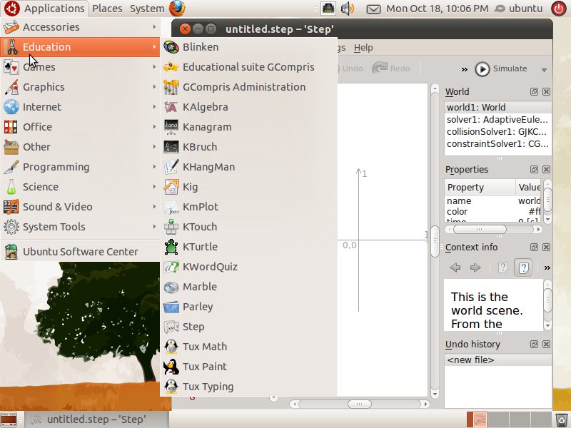Open KTouch typing tutor
Viewport: 571px width, 428px height.
pos(248,227)
